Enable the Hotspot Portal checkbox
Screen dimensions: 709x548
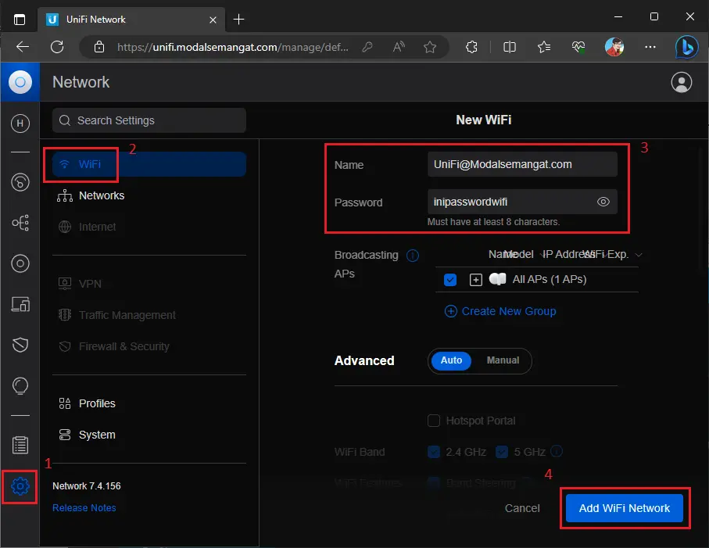tap(434, 421)
